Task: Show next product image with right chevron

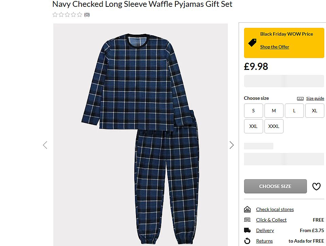Action: (x=231, y=145)
